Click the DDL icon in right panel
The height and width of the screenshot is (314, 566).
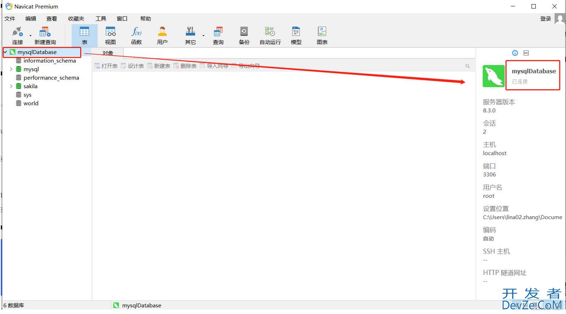pos(526,53)
